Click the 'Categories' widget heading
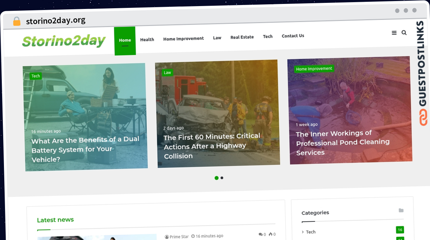Screen dimensions: 430x240 coord(315,213)
